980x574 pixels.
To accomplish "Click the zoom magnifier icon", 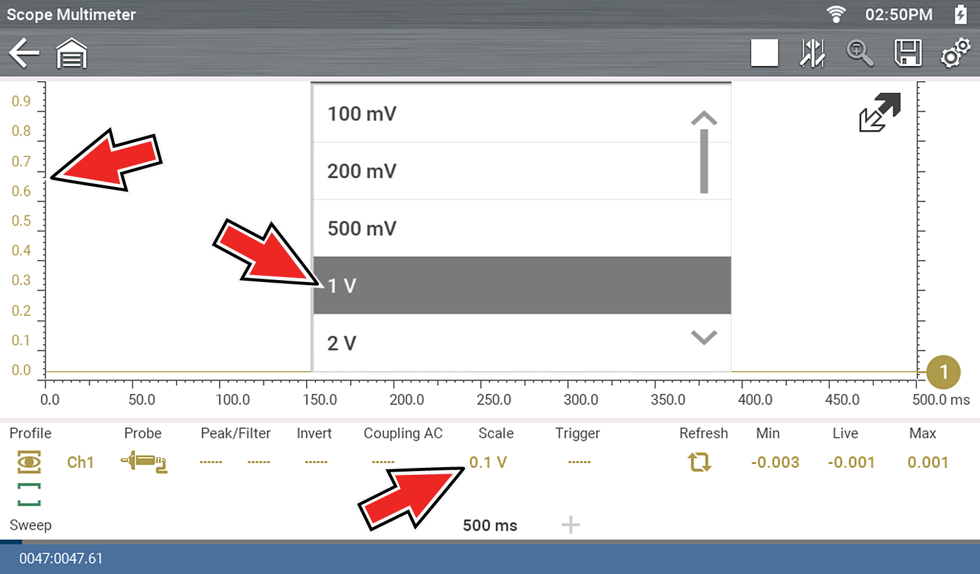I will pos(859,53).
